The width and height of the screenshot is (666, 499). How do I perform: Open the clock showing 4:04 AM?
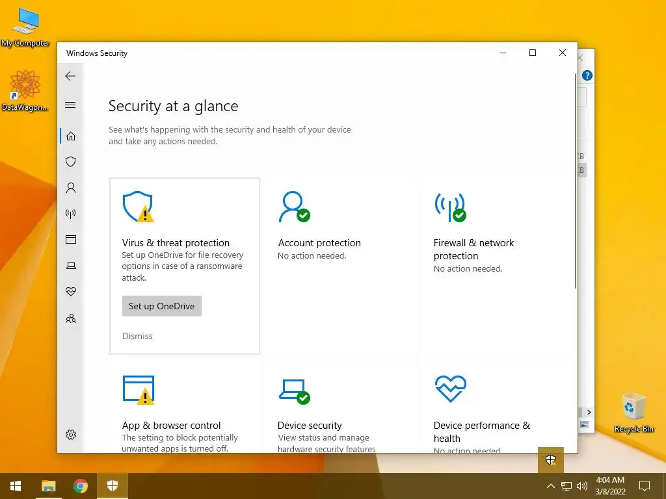pyautogui.click(x=610, y=486)
